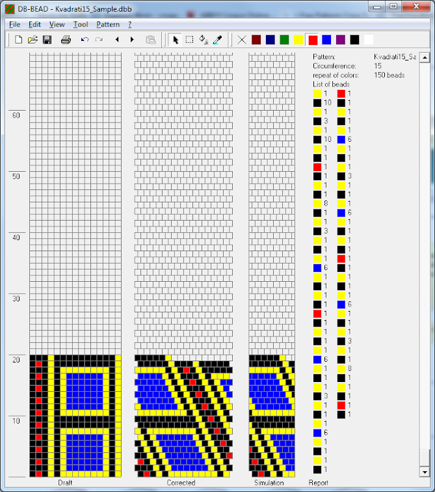
Task: Choose the rectangular selection tool
Action: [189, 40]
